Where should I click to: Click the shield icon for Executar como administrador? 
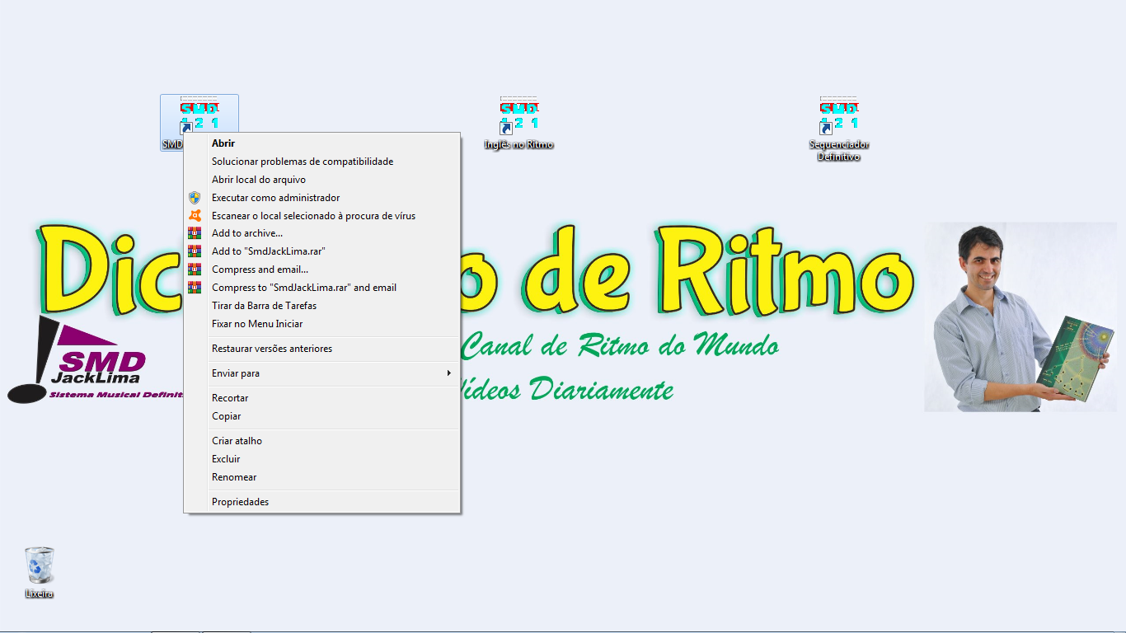coord(195,198)
